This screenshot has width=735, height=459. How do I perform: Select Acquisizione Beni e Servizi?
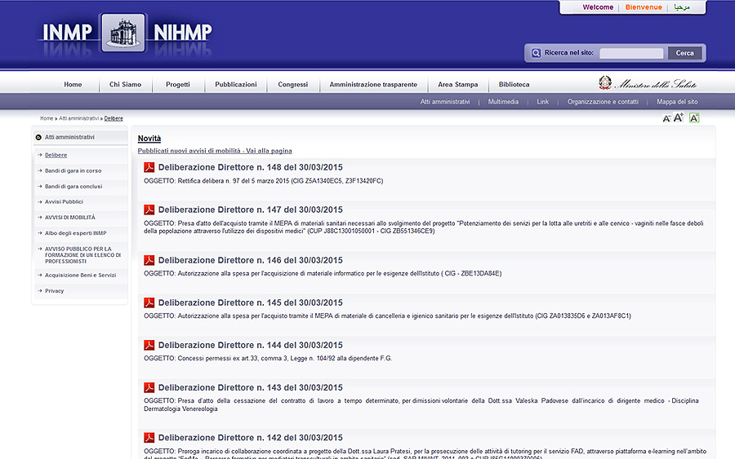(x=80, y=275)
